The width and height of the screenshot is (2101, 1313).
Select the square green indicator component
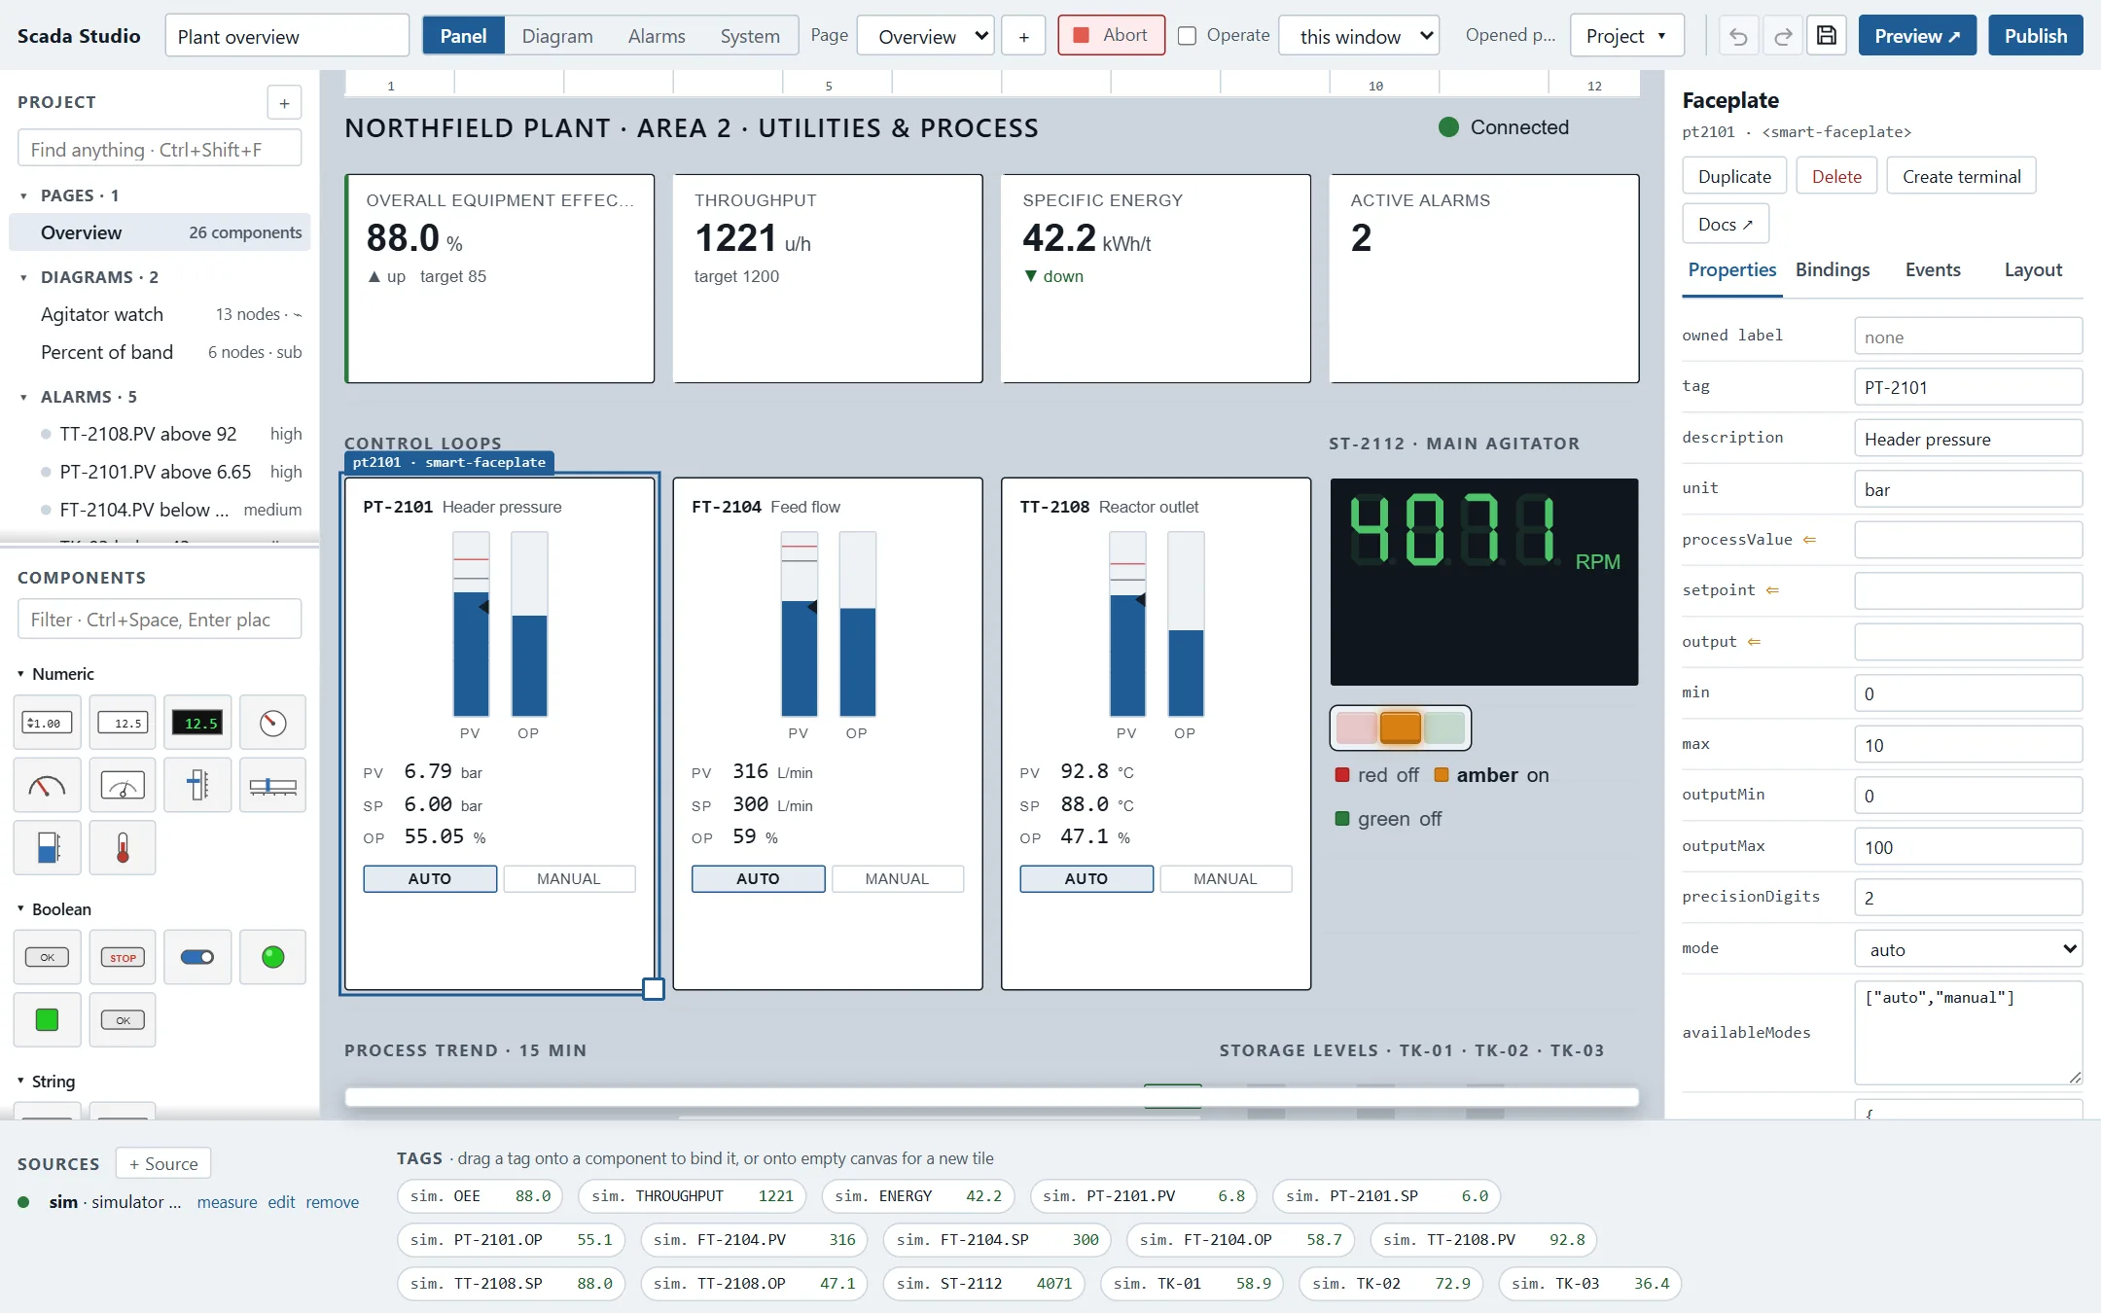[x=47, y=1020]
